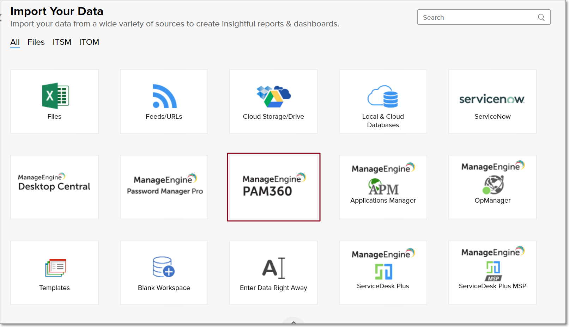
Task: Select the ServiceDesk Plus icon
Action: pos(383,272)
